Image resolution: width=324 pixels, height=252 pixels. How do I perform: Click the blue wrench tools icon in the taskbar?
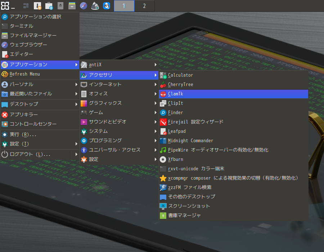pos(107,5)
